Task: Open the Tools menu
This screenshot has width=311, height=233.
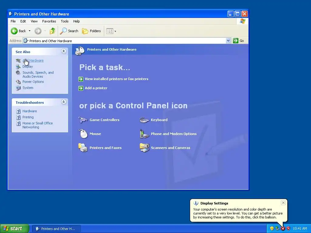Action: pos(65,21)
